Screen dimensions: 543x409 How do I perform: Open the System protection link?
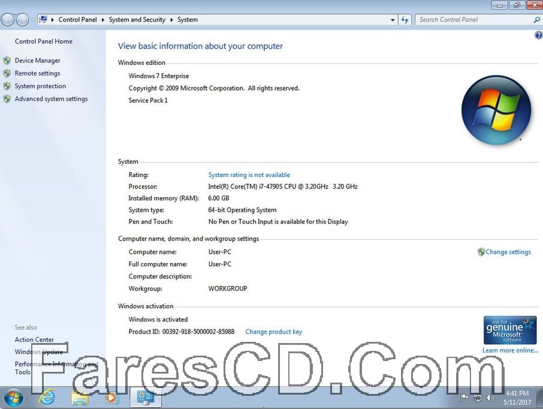coord(40,86)
